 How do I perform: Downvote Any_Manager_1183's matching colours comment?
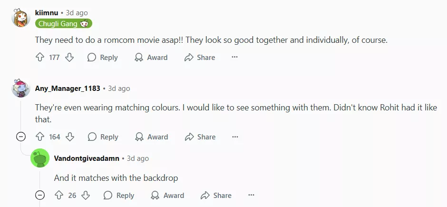pos(70,137)
